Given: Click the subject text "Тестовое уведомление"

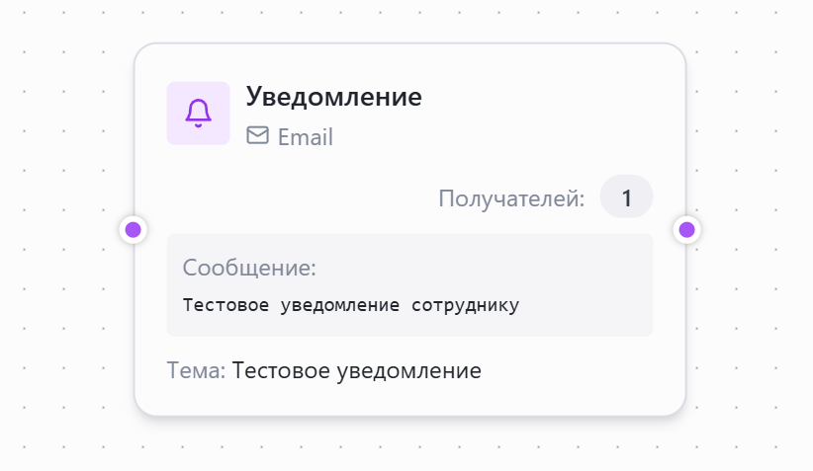Looking at the screenshot, I should click(x=356, y=370).
